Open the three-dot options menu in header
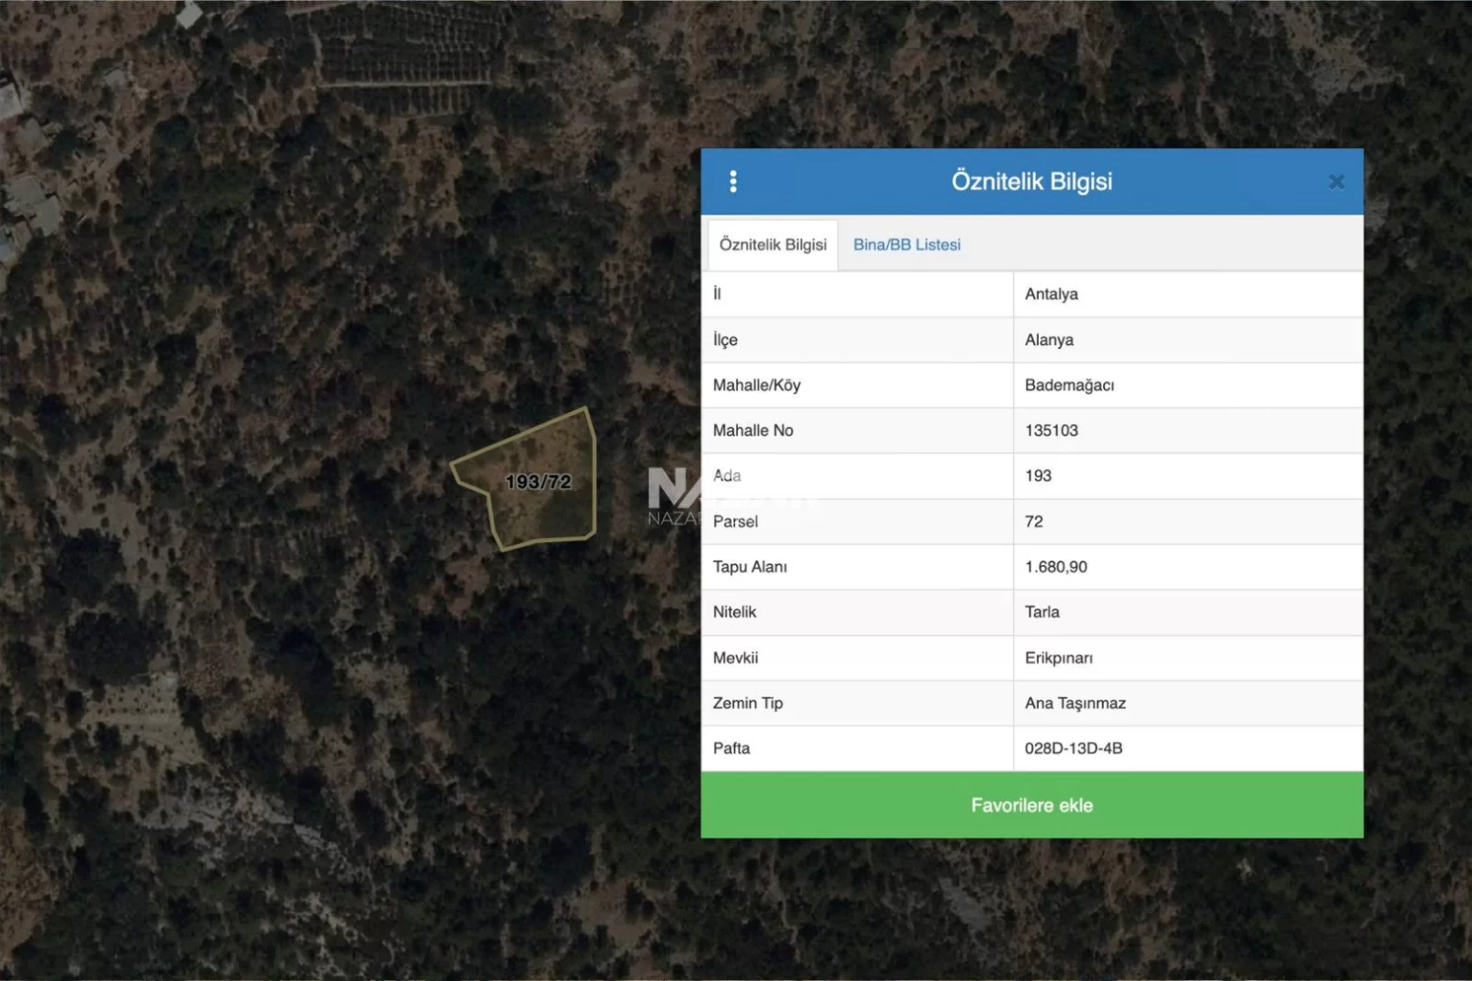This screenshot has height=981, width=1472. click(733, 181)
